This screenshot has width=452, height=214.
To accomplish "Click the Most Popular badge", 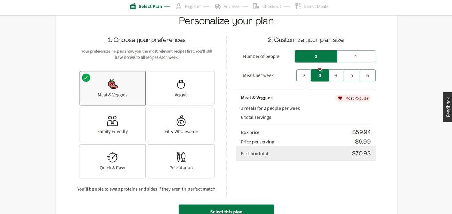I will tap(353, 98).
